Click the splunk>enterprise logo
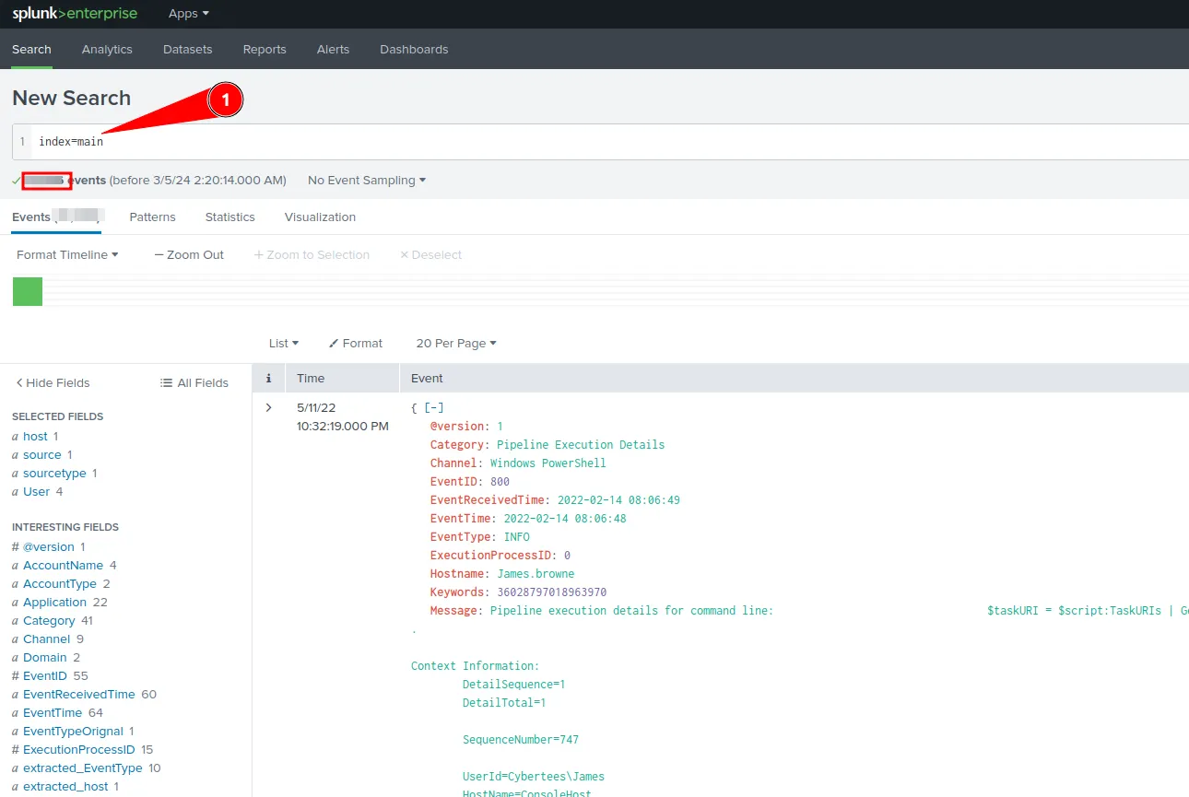 [x=74, y=13]
